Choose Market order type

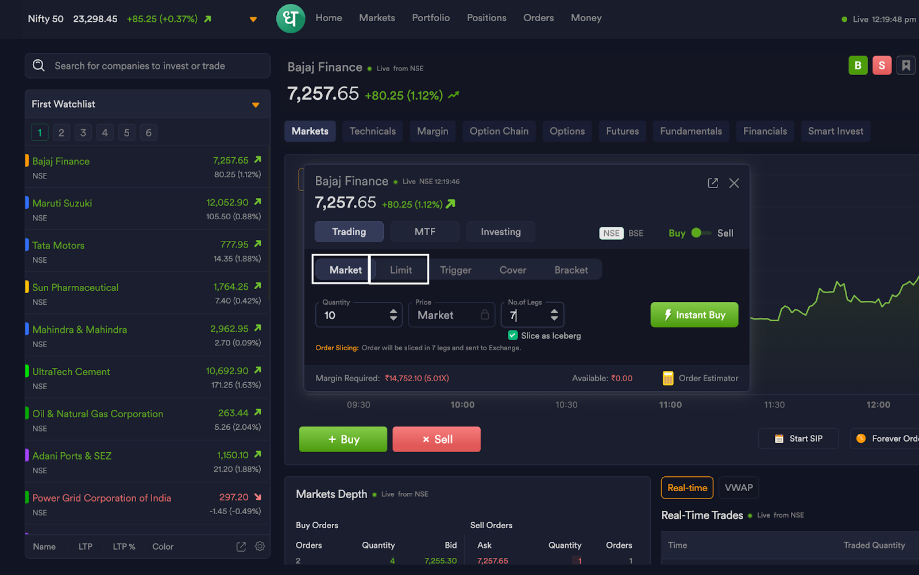coord(346,270)
